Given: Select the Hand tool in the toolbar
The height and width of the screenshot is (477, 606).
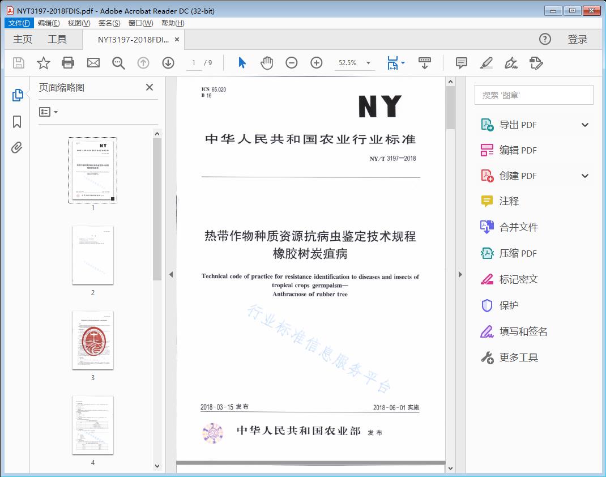Looking at the screenshot, I should pos(266,63).
